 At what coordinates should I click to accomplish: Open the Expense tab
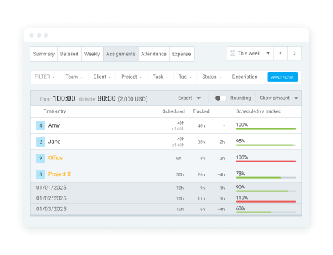tap(181, 54)
